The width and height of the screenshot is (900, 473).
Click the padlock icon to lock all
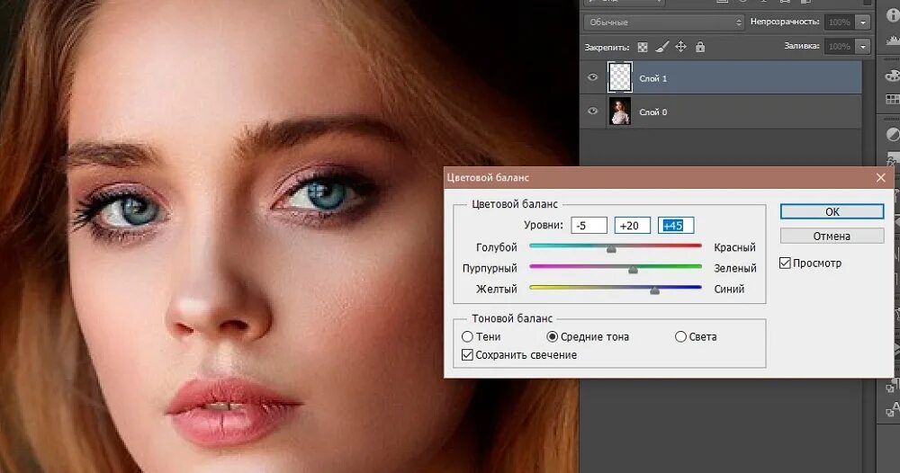(700, 47)
